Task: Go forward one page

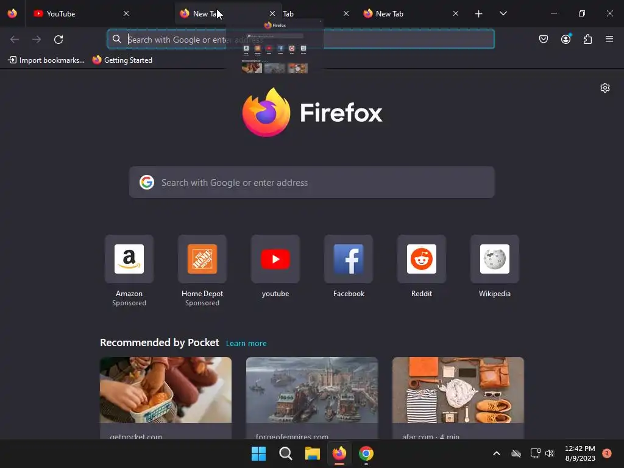Action: (37, 40)
